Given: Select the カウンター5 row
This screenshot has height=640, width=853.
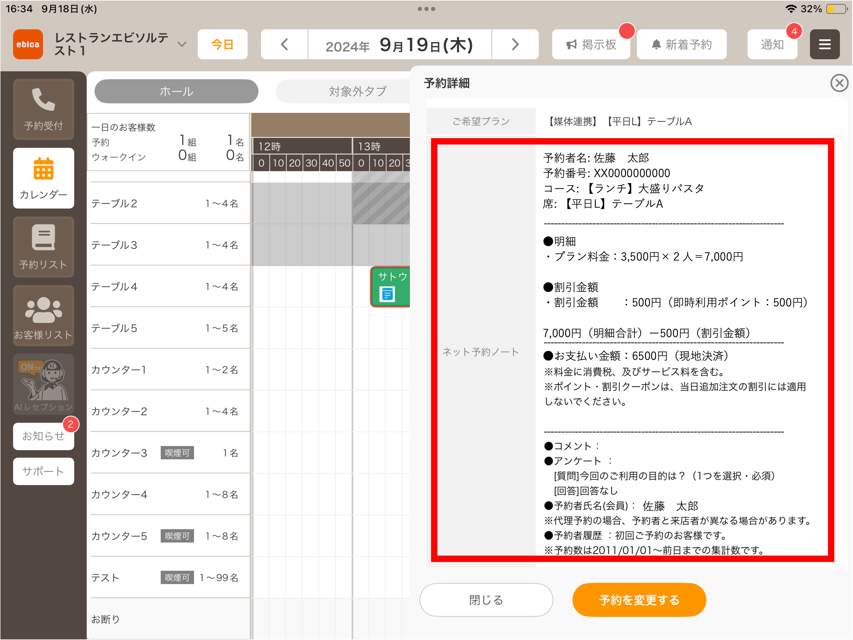Looking at the screenshot, I should 170,536.
